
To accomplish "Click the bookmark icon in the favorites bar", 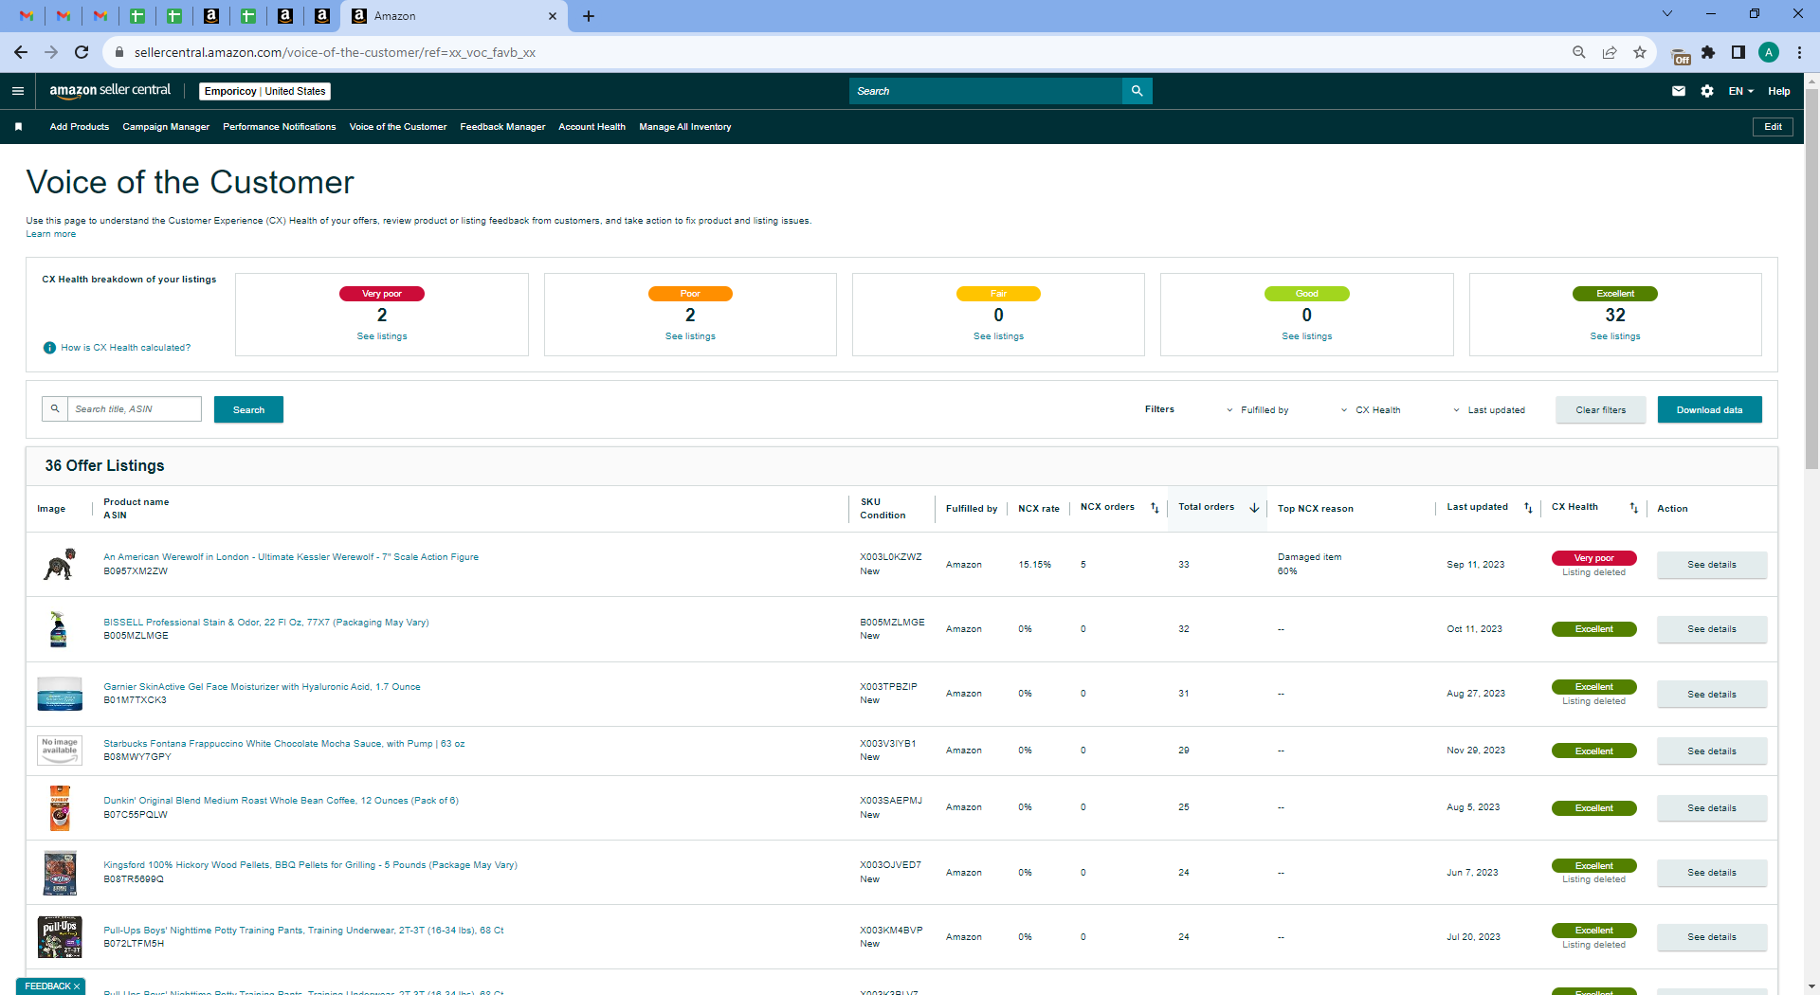I will (x=18, y=127).
